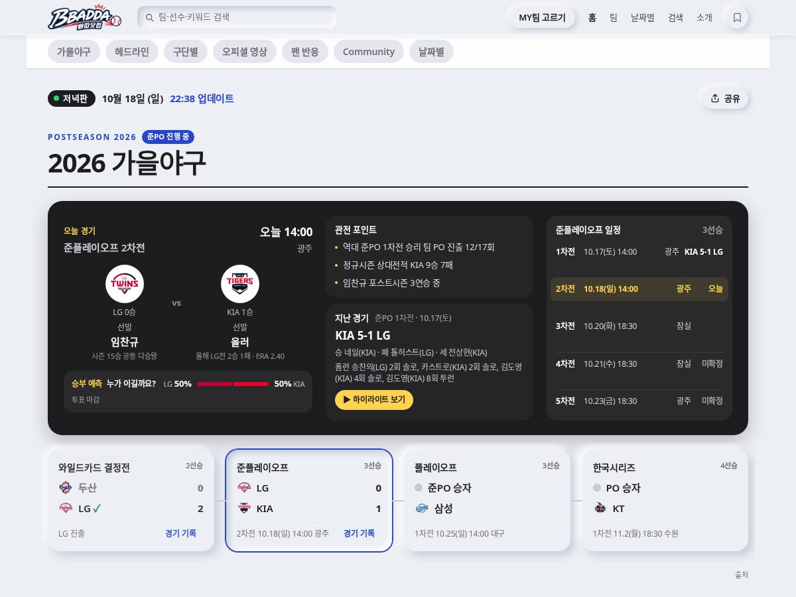Viewport: 796px width, 597px height.
Task: Open 경기 기록 in 와일드카드 결정전 card
Action: pos(181,533)
